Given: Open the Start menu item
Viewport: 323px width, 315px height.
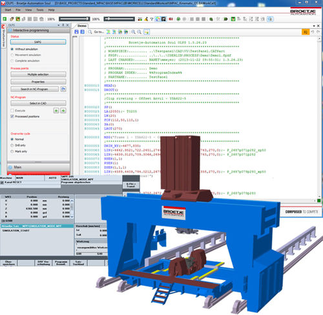Looking at the screenshot, I should [x=8, y=10].
